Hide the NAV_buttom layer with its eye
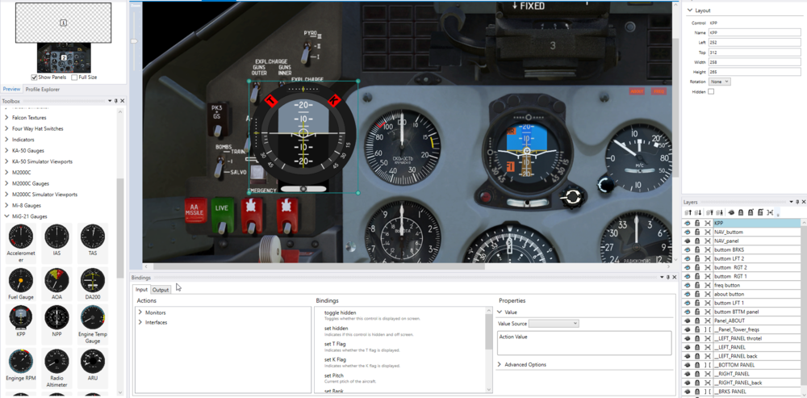Viewport: 807px width, 398px height. pyautogui.click(x=687, y=232)
